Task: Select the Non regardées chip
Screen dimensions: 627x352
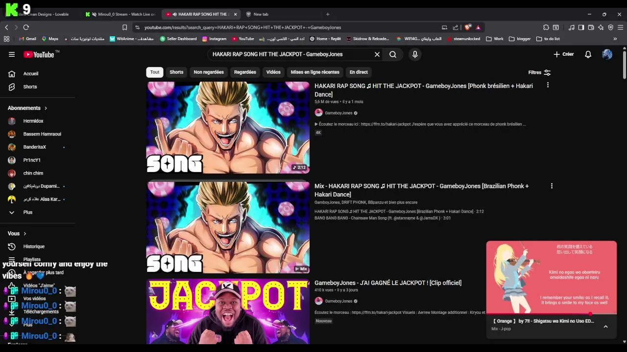Action: point(209,72)
